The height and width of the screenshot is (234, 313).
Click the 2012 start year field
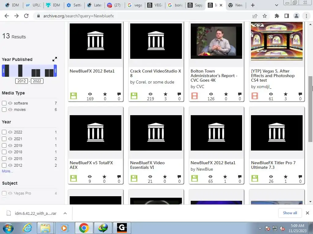pos(22,81)
